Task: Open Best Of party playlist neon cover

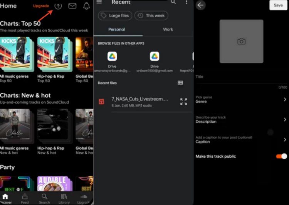Action: coord(17,183)
